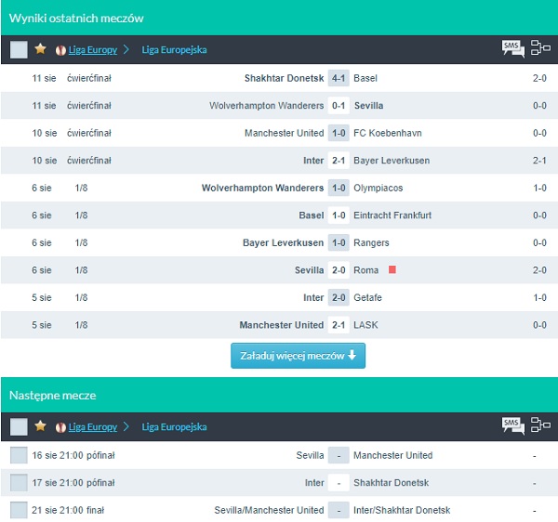Select Shakhtar Donetsk in the 11 sie quarterfinal row
The width and height of the screenshot is (558, 522).
tap(284, 78)
